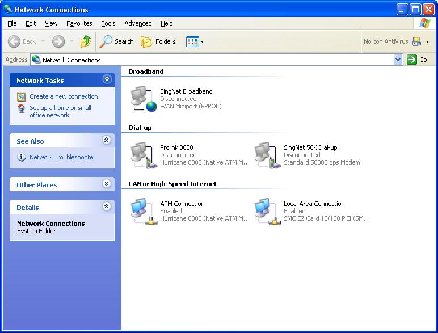Click the Network Troubleshooter info icon
Screen dimensions: 438x333
pos(22,157)
